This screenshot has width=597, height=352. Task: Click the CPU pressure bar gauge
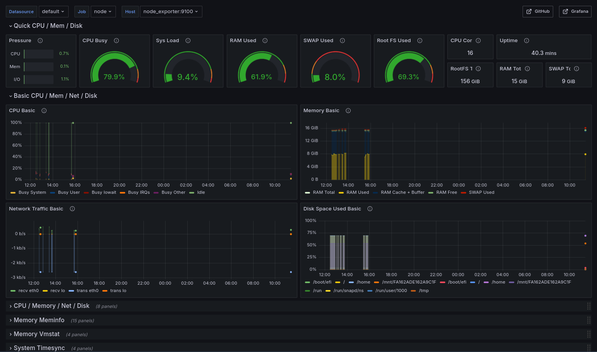pyautogui.click(x=39, y=54)
